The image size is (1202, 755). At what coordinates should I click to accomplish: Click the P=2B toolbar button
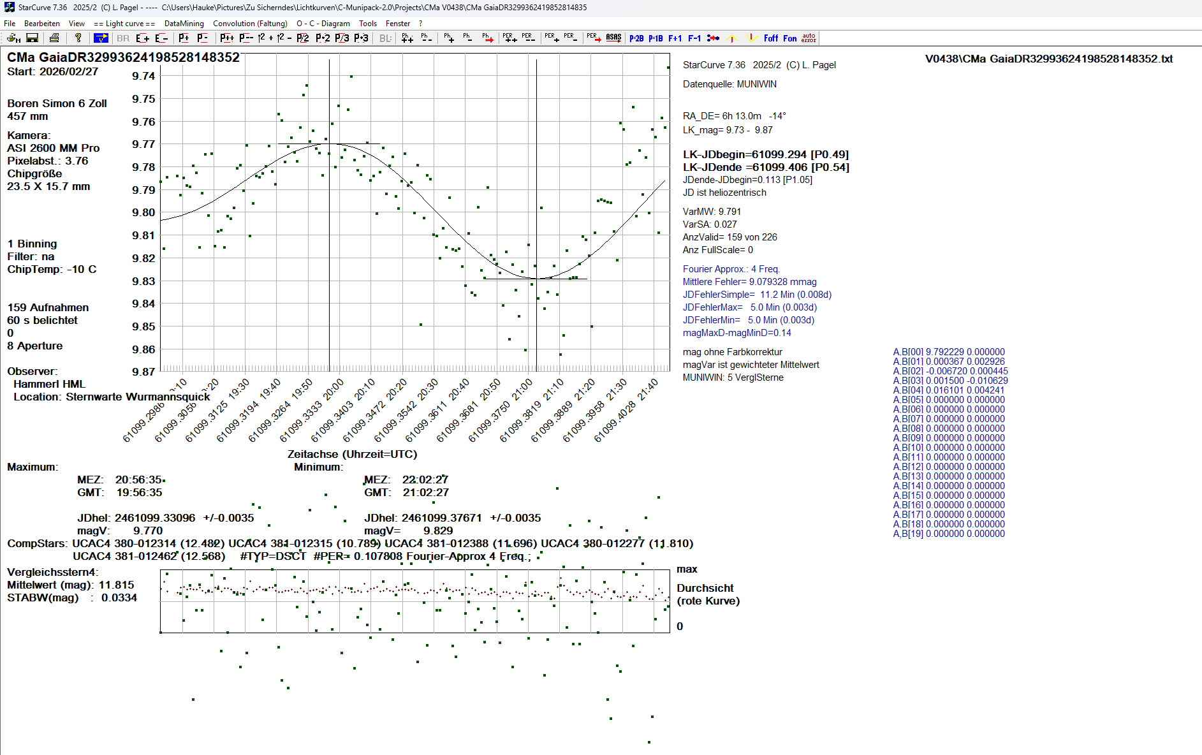[636, 38]
